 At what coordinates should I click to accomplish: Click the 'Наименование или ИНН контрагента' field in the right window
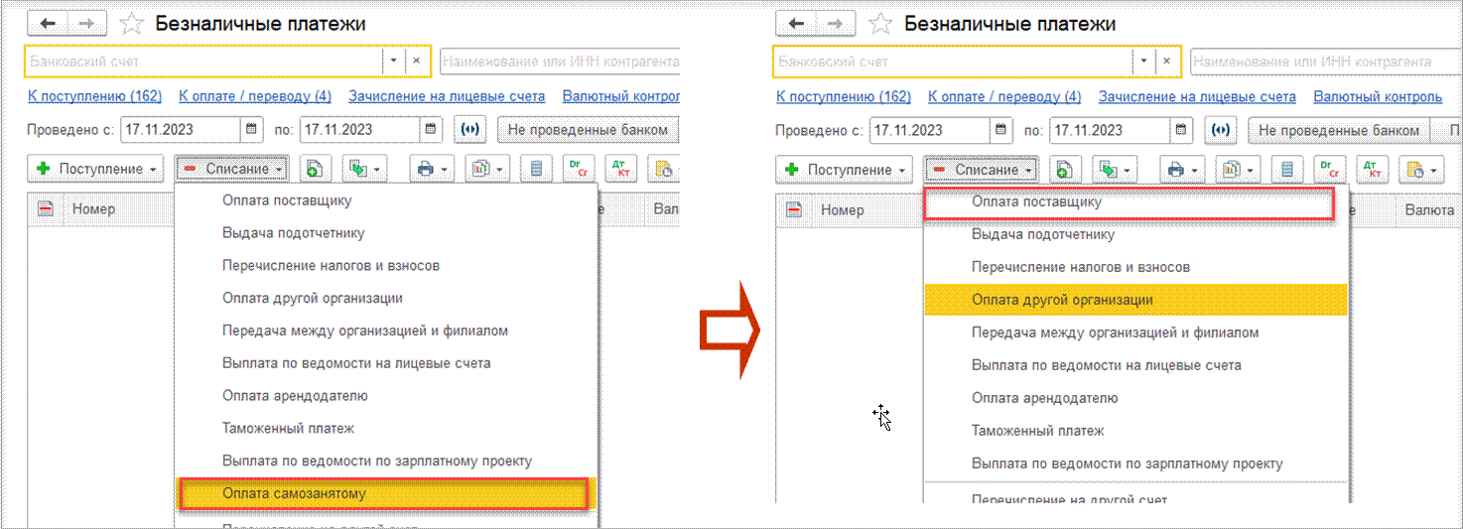(x=1324, y=62)
